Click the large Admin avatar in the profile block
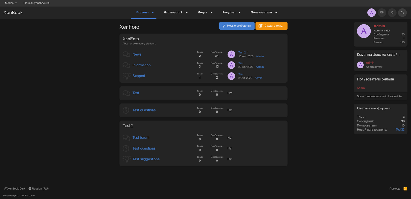 click(364, 31)
